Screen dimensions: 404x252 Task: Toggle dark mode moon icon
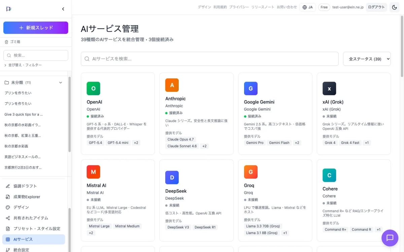395,7
